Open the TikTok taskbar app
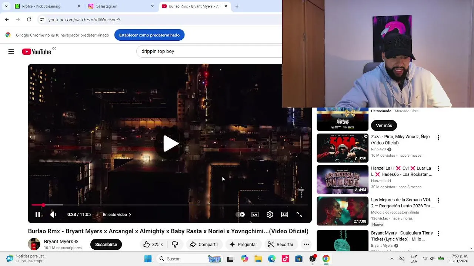 (285, 259)
